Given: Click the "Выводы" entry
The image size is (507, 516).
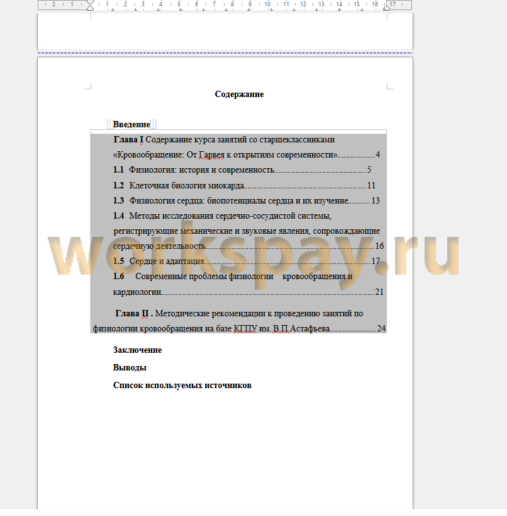Looking at the screenshot, I should (130, 367).
